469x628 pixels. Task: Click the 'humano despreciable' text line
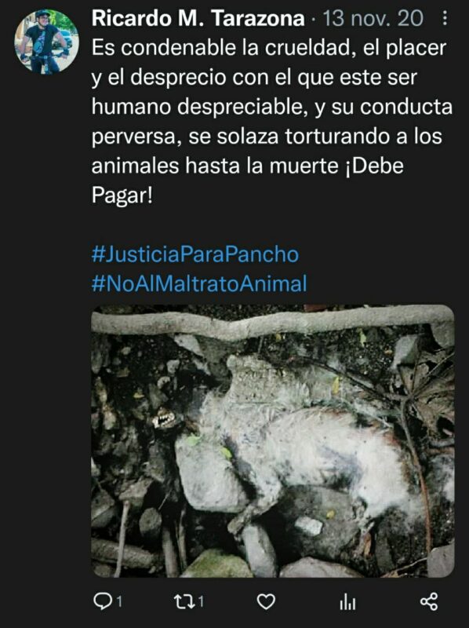coord(272,107)
